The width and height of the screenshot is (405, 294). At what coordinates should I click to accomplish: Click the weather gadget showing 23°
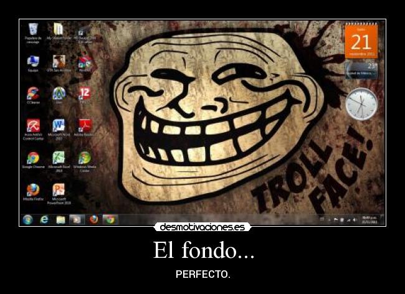(361, 70)
